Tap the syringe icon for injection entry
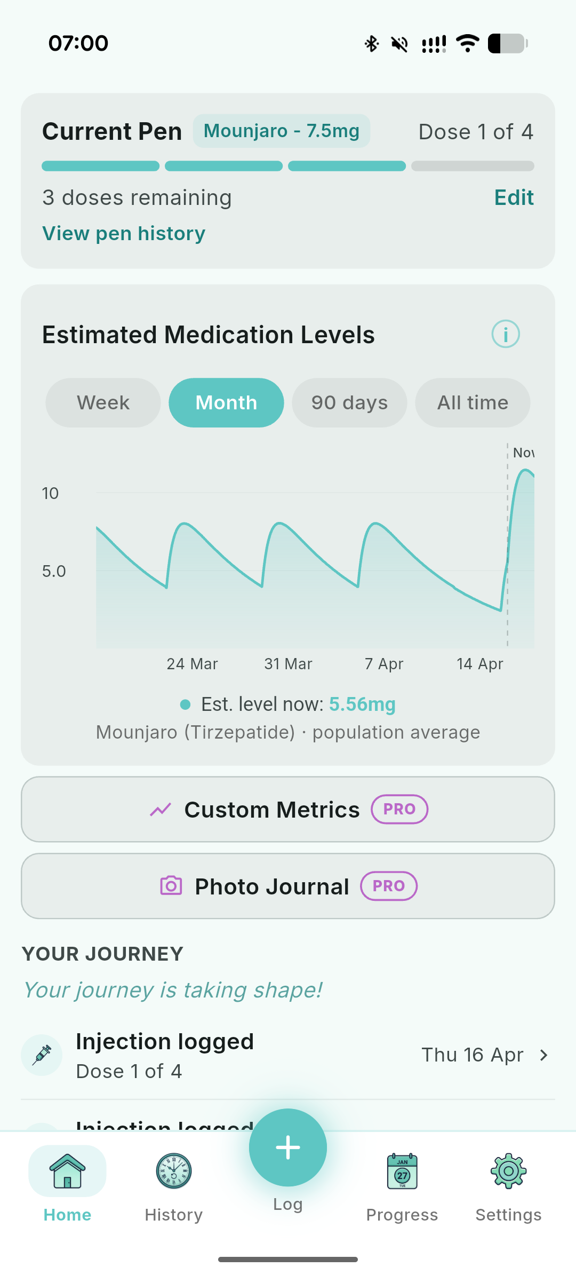This screenshot has height=1283, width=576. click(42, 1055)
